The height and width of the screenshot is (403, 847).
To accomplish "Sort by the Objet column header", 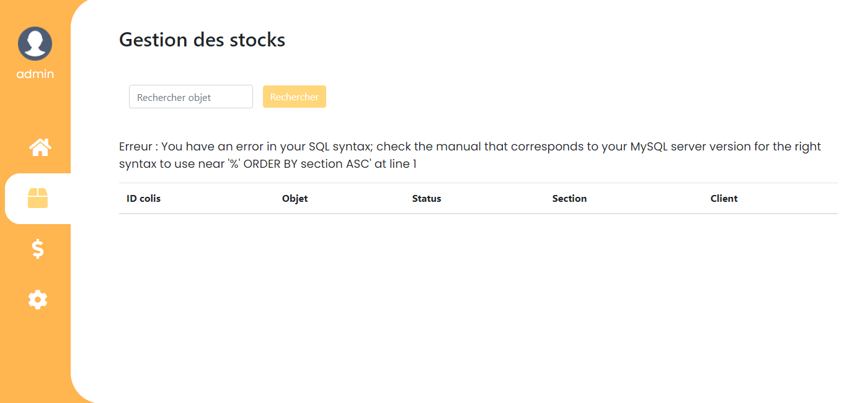I will pyautogui.click(x=295, y=199).
